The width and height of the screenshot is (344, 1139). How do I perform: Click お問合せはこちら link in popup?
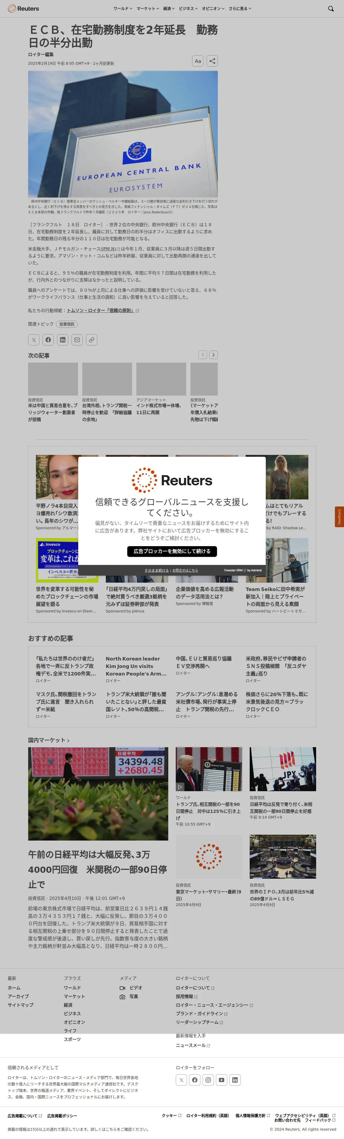(185, 570)
